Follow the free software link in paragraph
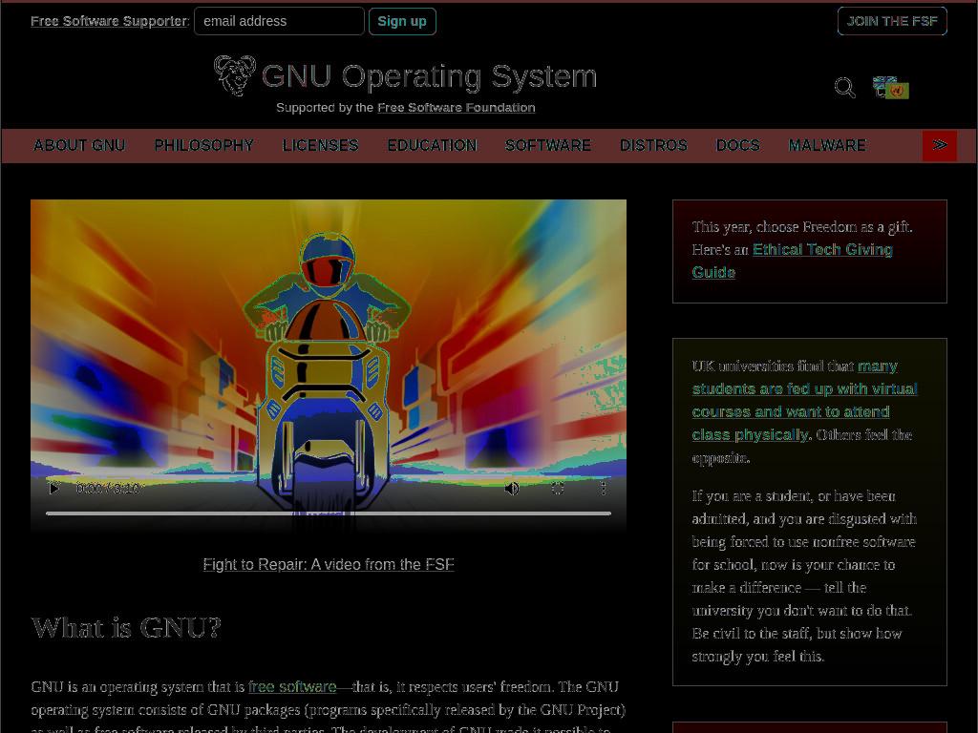 click(x=292, y=687)
